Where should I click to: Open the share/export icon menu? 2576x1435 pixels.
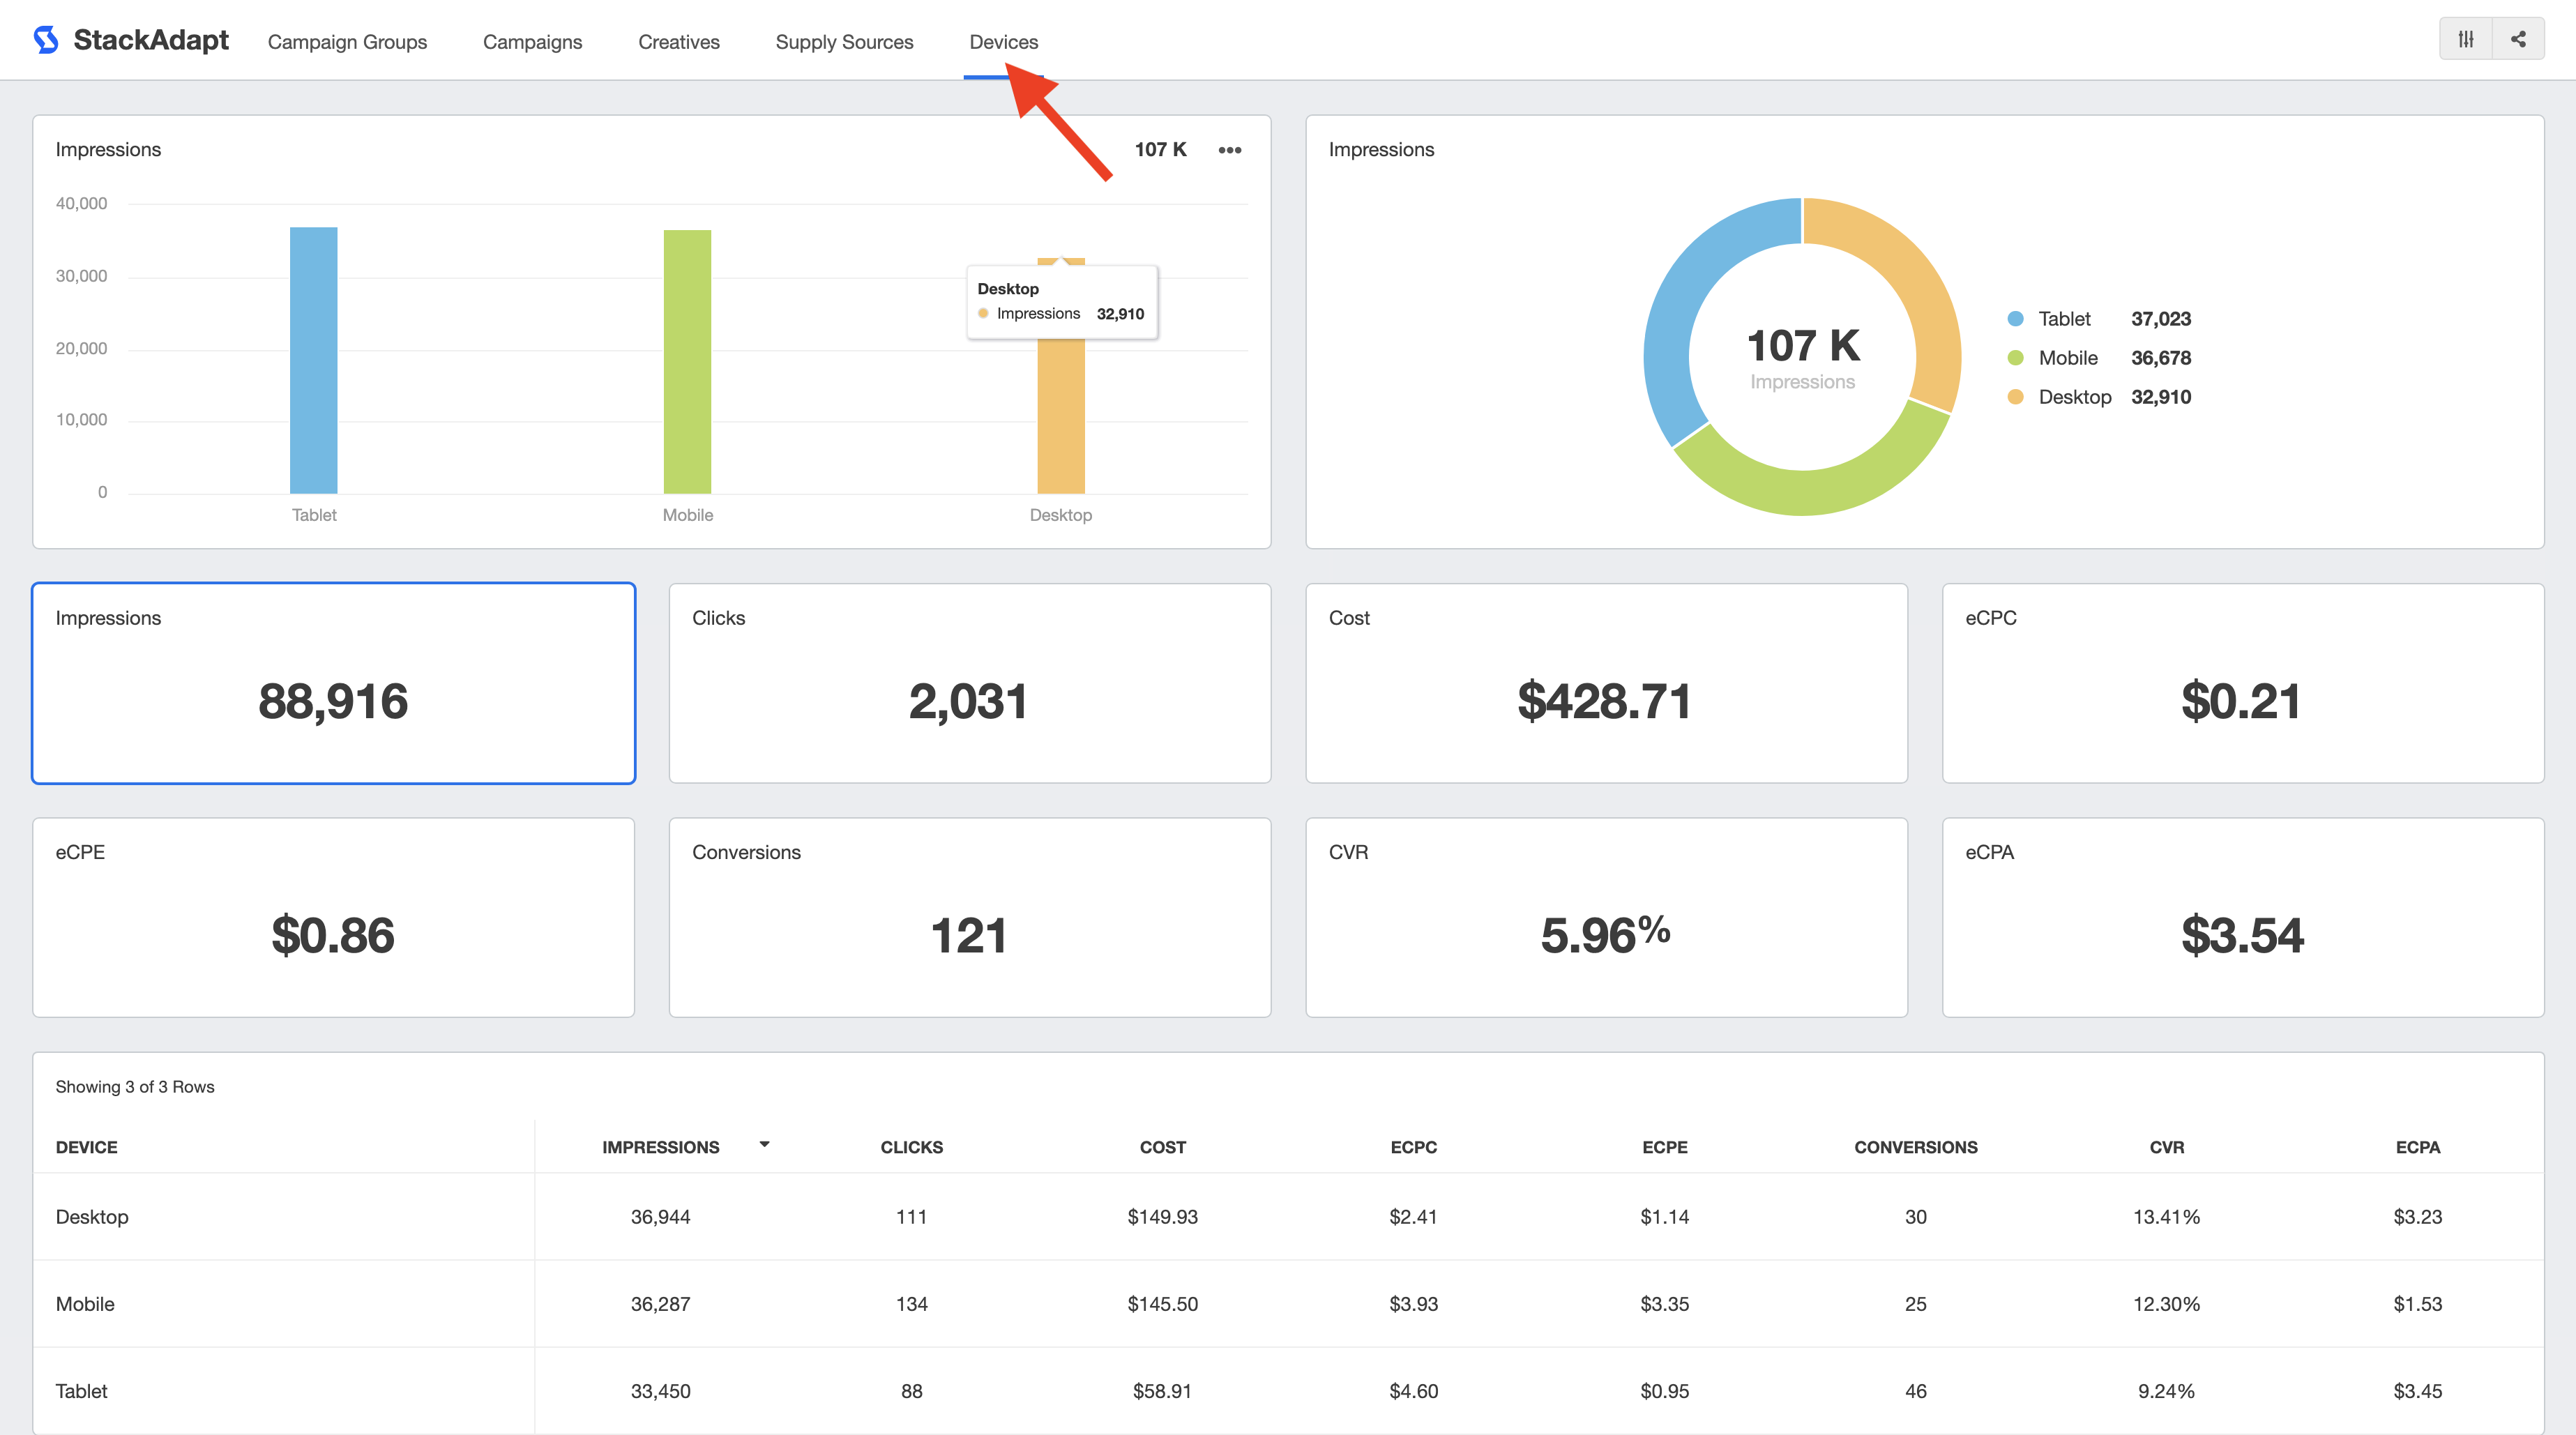coord(2517,39)
